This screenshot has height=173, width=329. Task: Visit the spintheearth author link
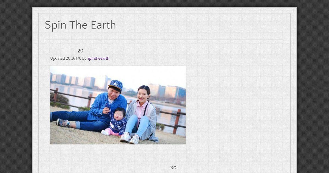(x=98, y=58)
